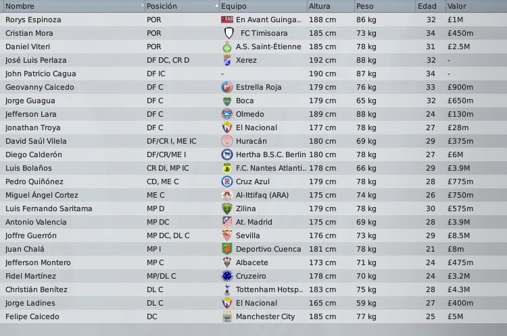Click the Tottenham Hotspur club crest
Screen dimensions: 507x336
click(x=227, y=289)
